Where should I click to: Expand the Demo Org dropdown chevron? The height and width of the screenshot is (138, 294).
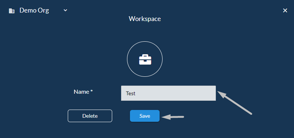pos(65,10)
